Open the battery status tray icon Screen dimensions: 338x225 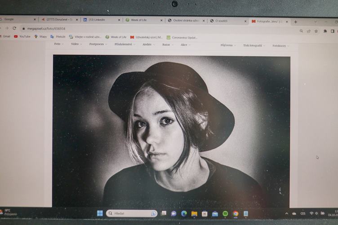point(322,213)
